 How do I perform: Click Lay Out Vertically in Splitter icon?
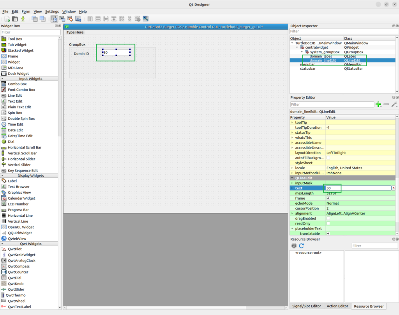(114, 19)
